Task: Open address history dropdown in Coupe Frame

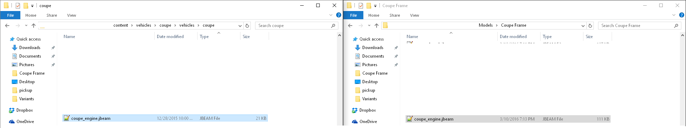Action: coord(583,26)
